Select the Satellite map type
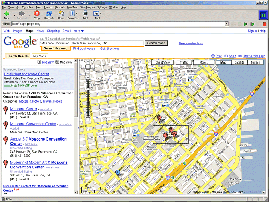Image resolution: width=269 pixels, height=202 pixels. 240,62
